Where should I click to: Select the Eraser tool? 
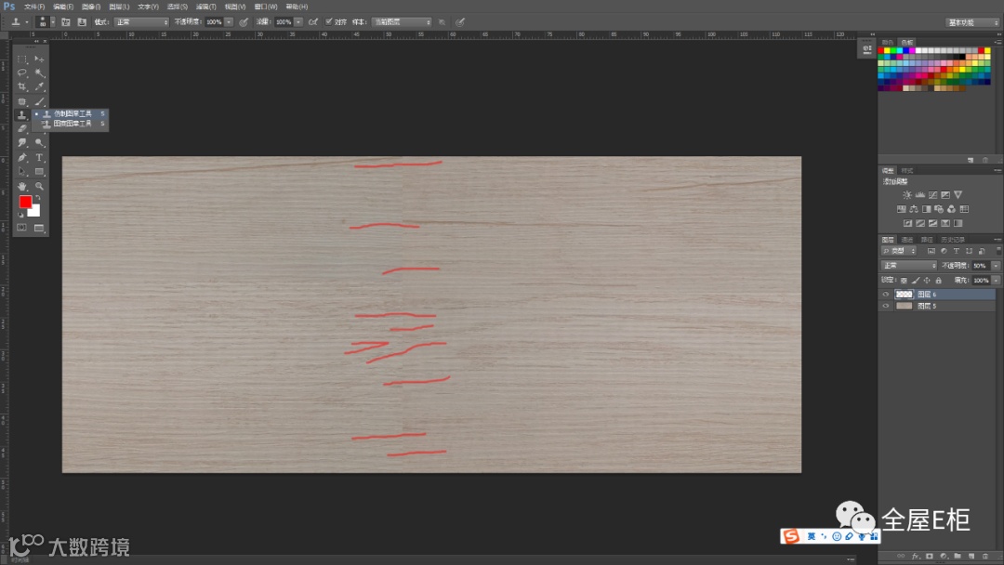21,128
